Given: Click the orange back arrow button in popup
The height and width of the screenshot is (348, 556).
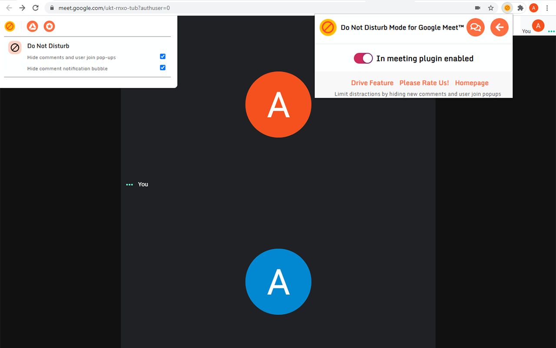Looking at the screenshot, I should coord(500,27).
